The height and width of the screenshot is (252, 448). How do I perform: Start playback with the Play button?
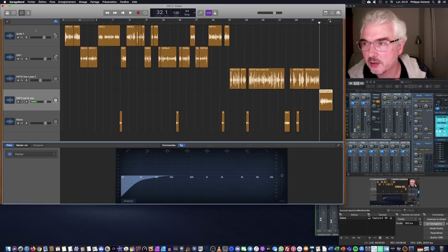130,13
